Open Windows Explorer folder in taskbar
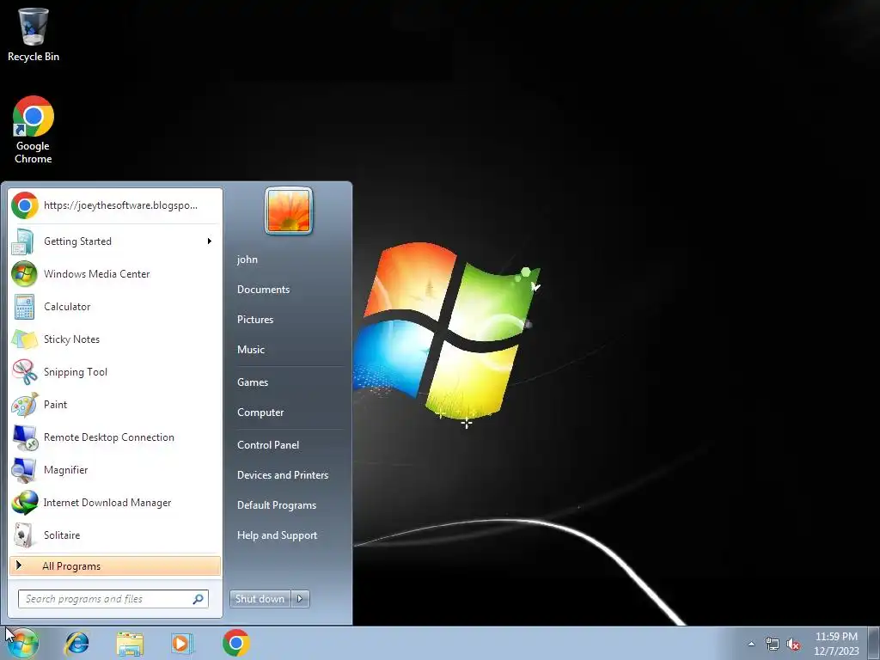The image size is (880, 660). (x=130, y=643)
